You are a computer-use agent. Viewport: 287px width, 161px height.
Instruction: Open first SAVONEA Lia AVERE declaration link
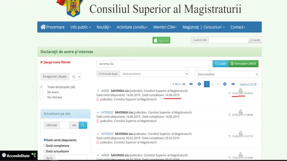click(x=120, y=91)
